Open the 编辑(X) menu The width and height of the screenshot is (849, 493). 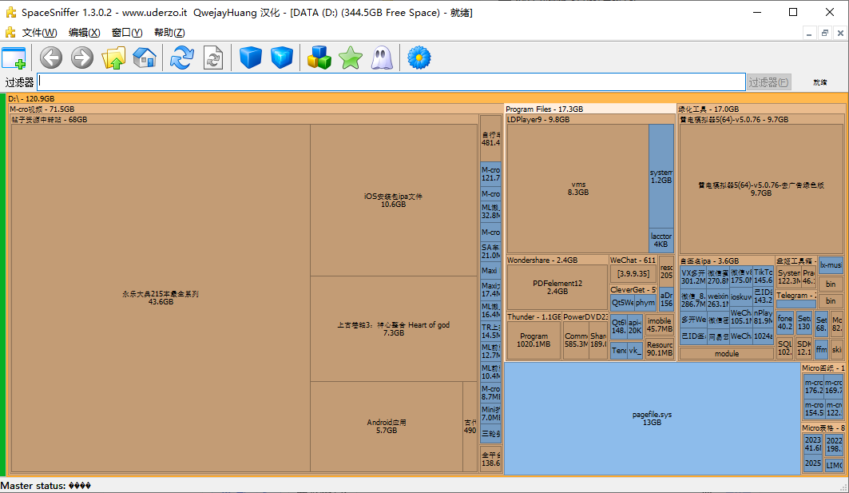click(84, 33)
